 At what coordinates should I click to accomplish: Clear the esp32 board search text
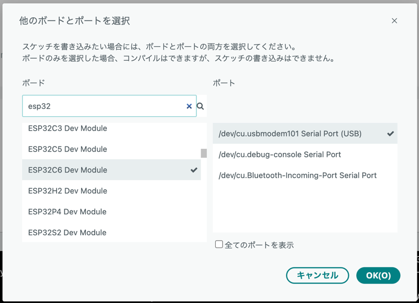[x=189, y=106]
